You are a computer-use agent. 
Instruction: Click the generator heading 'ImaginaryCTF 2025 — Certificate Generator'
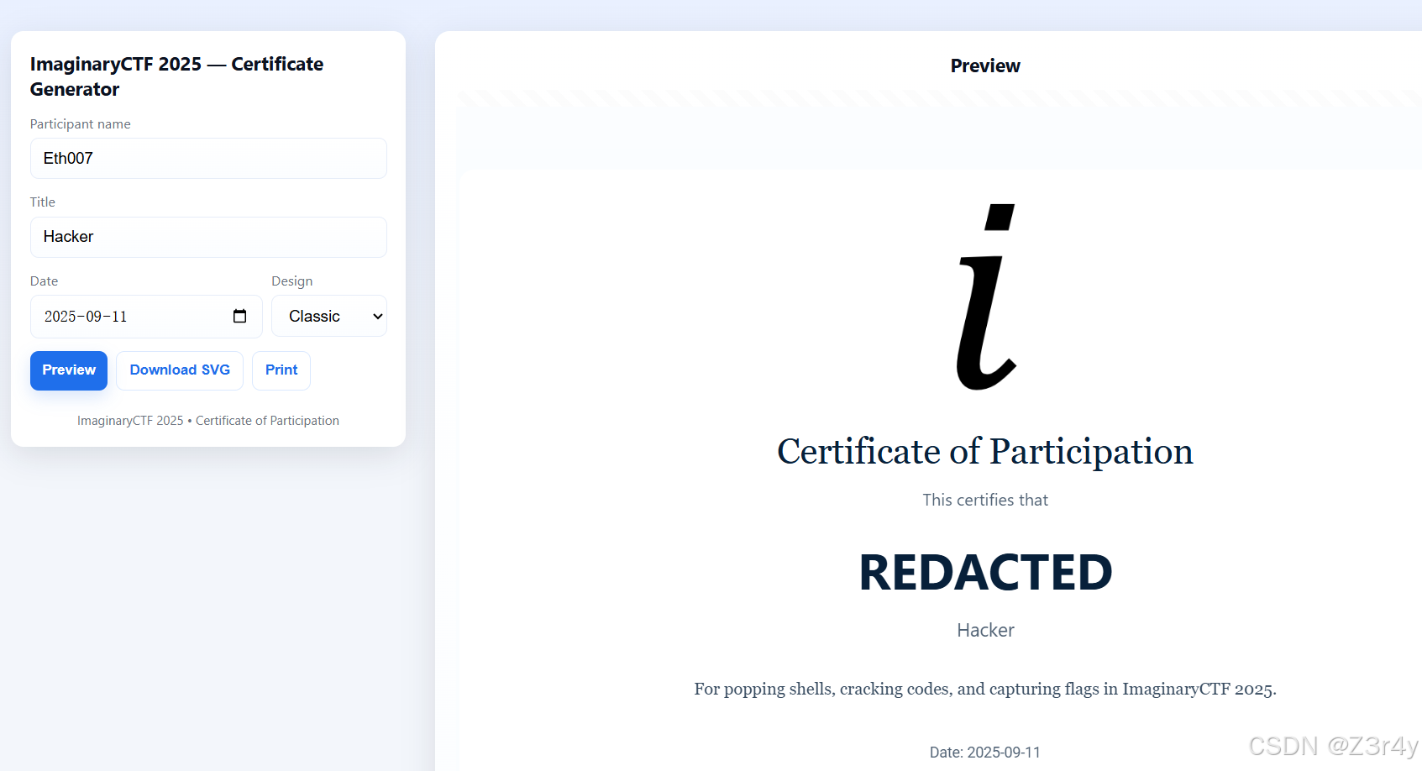coord(176,76)
